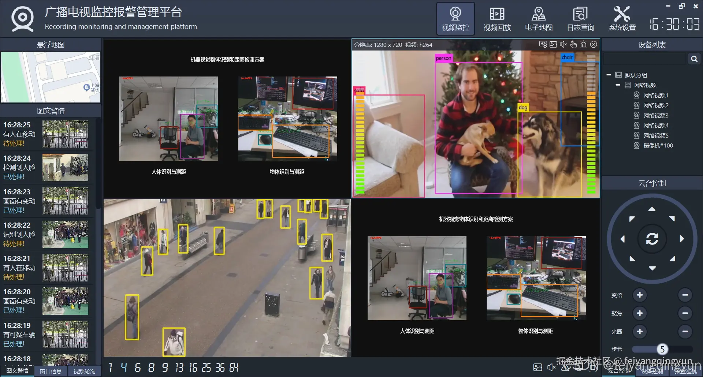This screenshot has height=377, width=703.
Task: Select 网络视频5 in the device tree
Action: (655, 136)
